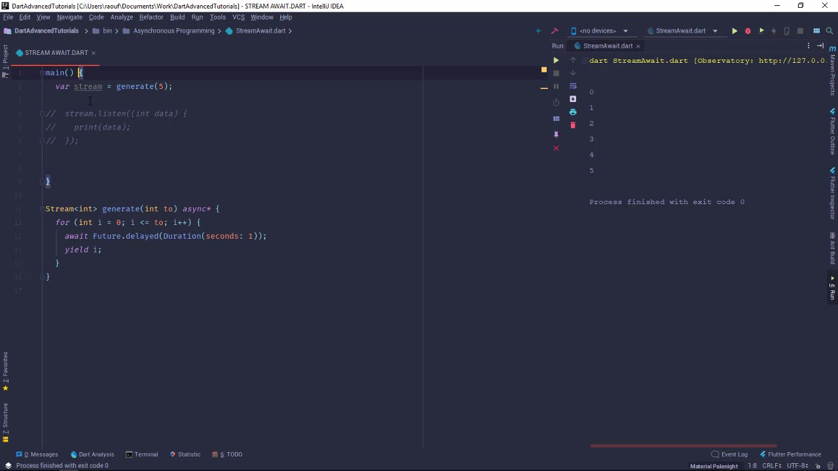Screen dimensions: 838x471
Task: Click DartAdvancedTutorials breadcrumb
Action: [x=46, y=31]
